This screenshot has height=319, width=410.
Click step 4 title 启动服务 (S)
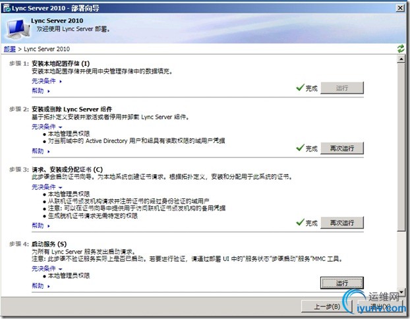[49, 245]
